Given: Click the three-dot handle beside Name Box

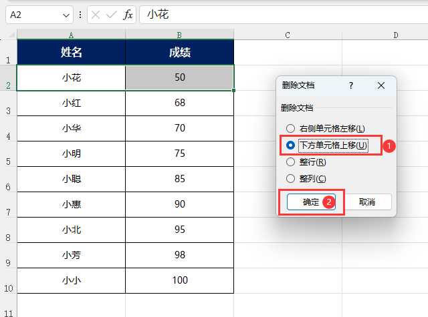Looking at the screenshot, I should tap(80, 15).
